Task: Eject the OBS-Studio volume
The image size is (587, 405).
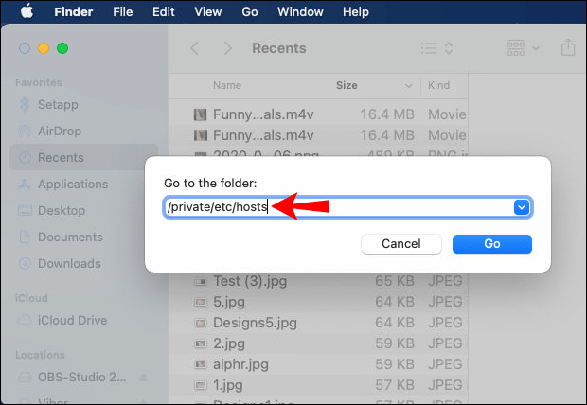Action: pyautogui.click(x=143, y=378)
